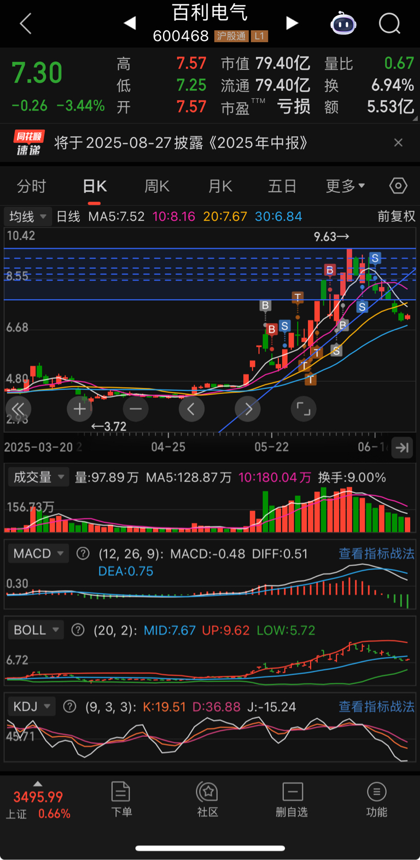The image size is (420, 860).
Task: Expand the 成交量 indicator dropdown
Action: (38, 477)
